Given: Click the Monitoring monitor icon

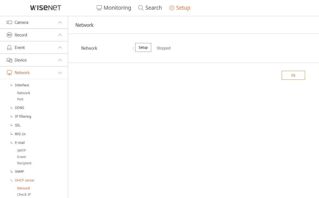Looking at the screenshot, I should tap(99, 8).
